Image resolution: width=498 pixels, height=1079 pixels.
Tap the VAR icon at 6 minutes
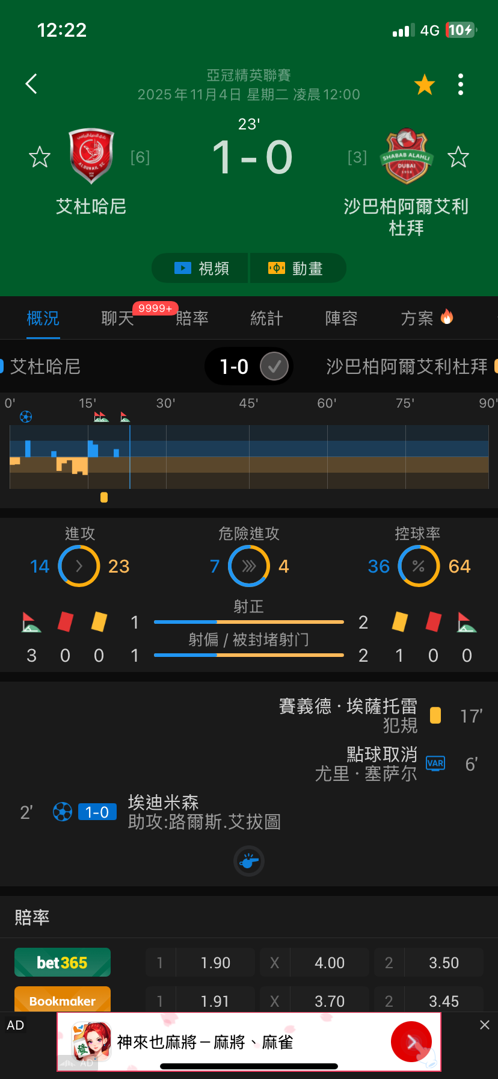[435, 763]
